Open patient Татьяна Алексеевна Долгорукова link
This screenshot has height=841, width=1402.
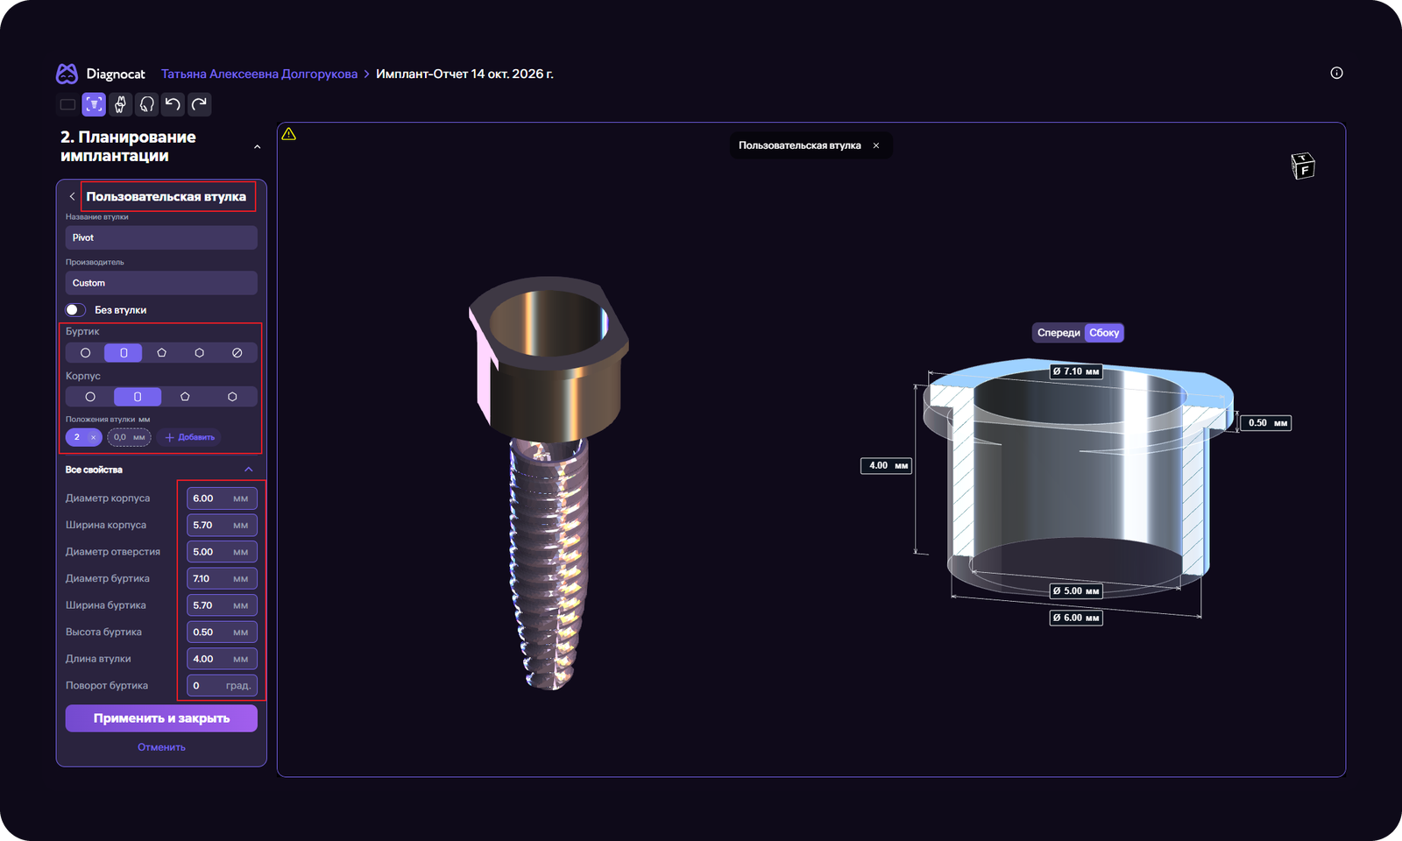(x=259, y=74)
